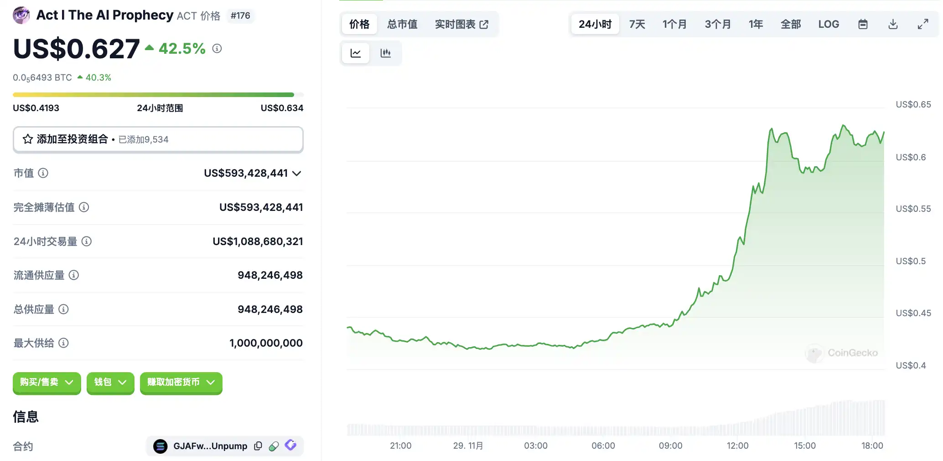The image size is (943, 461).
Task: Select the 7天 time range tab
Action: click(637, 24)
